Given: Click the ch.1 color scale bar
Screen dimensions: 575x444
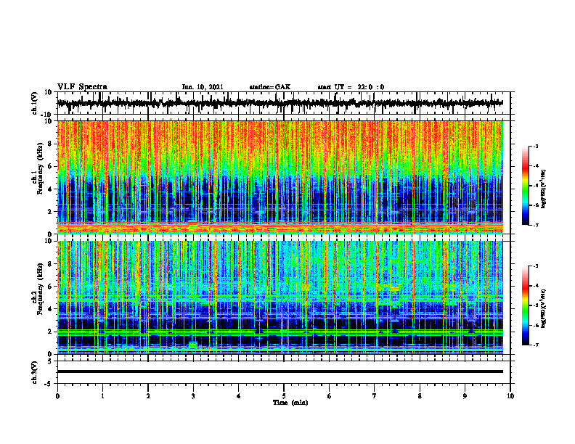Looking at the screenshot, I should tap(526, 186).
